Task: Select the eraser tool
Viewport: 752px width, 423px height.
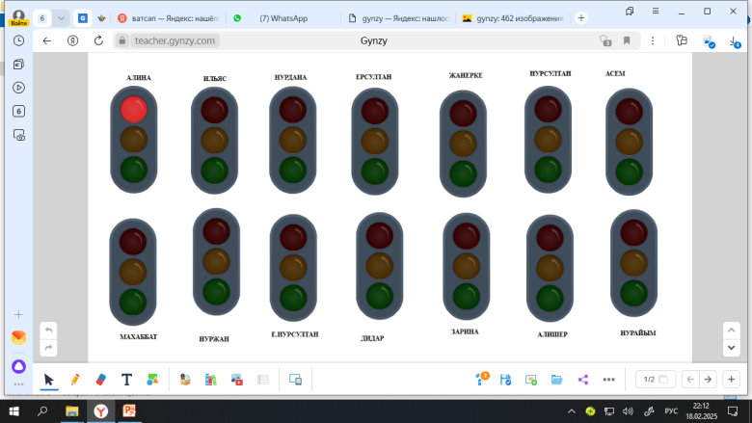Action: tap(100, 380)
